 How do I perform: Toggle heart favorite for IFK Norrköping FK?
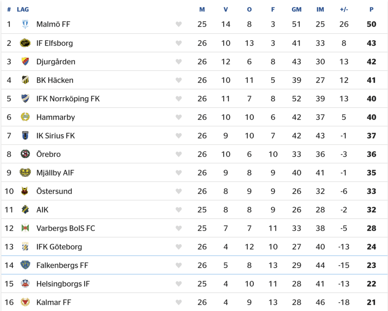(x=179, y=99)
